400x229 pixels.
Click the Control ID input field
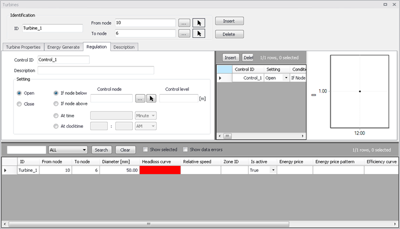click(64, 60)
